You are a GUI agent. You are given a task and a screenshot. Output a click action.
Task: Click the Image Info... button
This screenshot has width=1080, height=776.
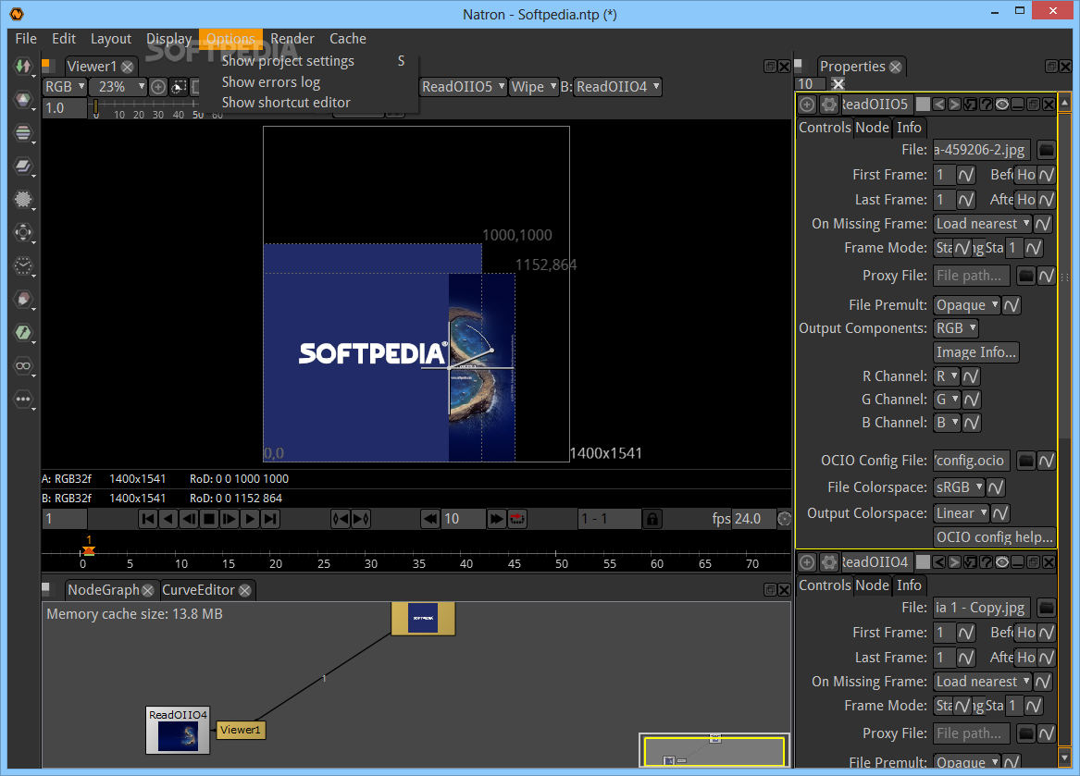coord(976,352)
